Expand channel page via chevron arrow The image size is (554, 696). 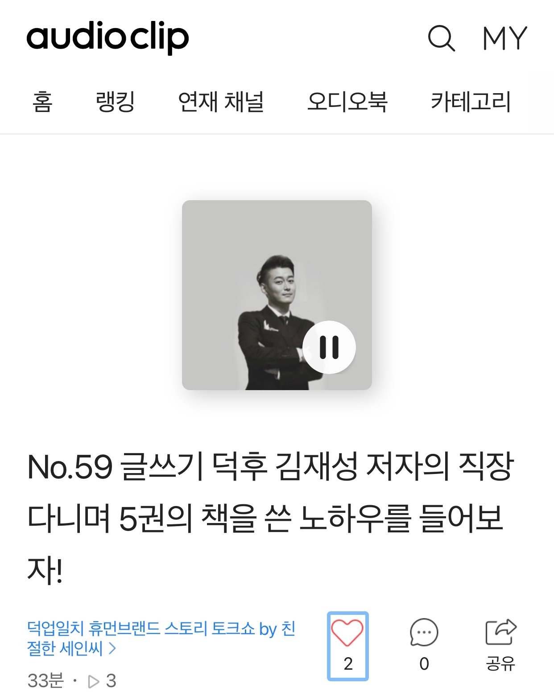tap(112, 648)
